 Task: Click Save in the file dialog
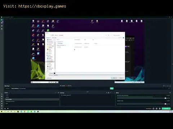pos(114,78)
